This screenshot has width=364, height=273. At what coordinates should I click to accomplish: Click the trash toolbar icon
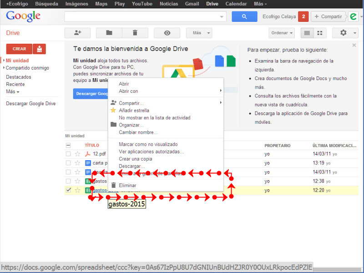pyautogui.click(x=135, y=33)
